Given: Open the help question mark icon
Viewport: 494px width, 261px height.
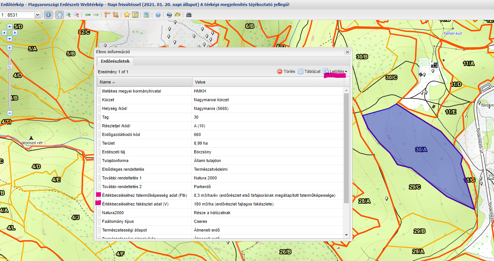Looking at the screenshot, I should tap(158, 15).
